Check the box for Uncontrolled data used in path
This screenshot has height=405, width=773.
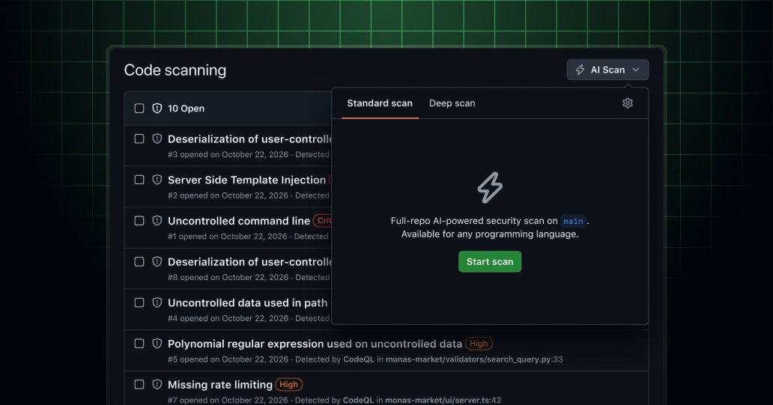139,302
